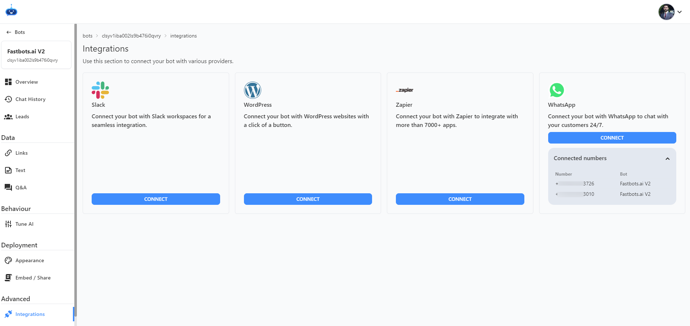690x326 pixels.
Task: Click the Zapier logo icon
Action: (405, 90)
